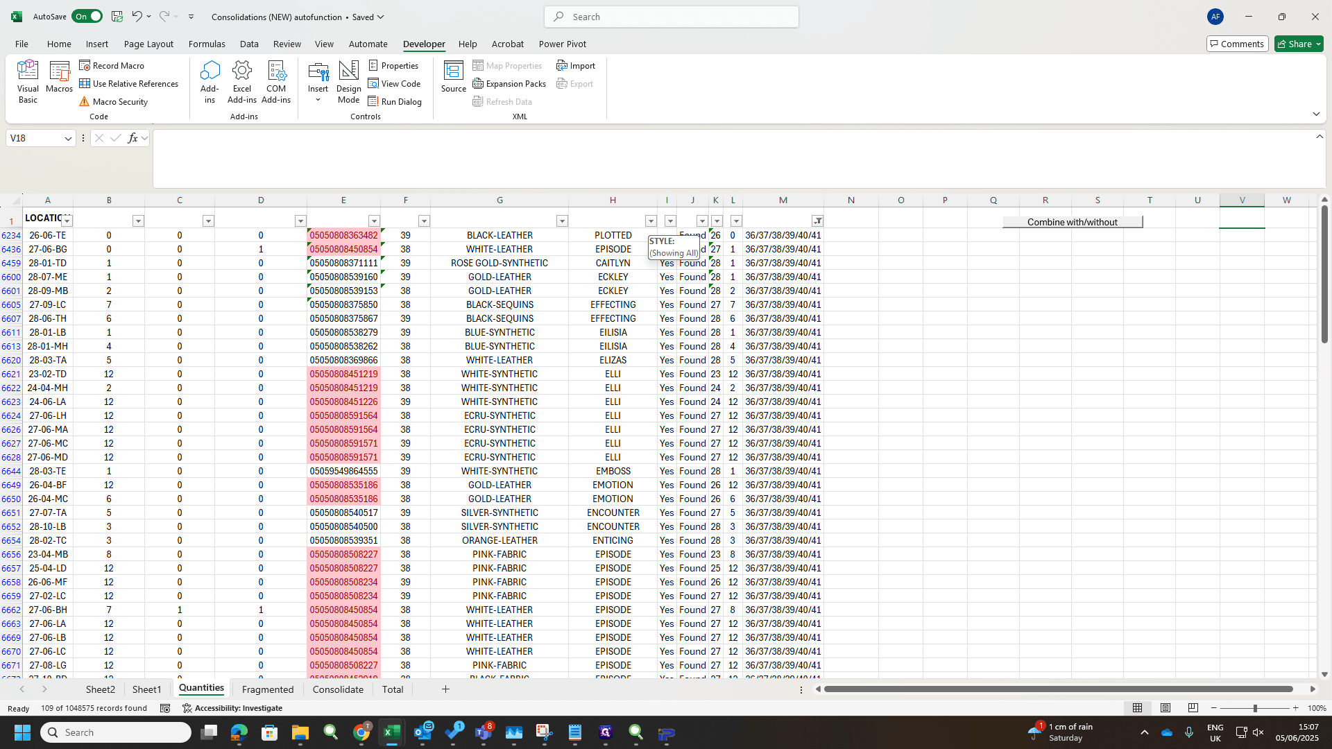Switch to the Formulas ribbon tab
1332x749 pixels.
207,44
